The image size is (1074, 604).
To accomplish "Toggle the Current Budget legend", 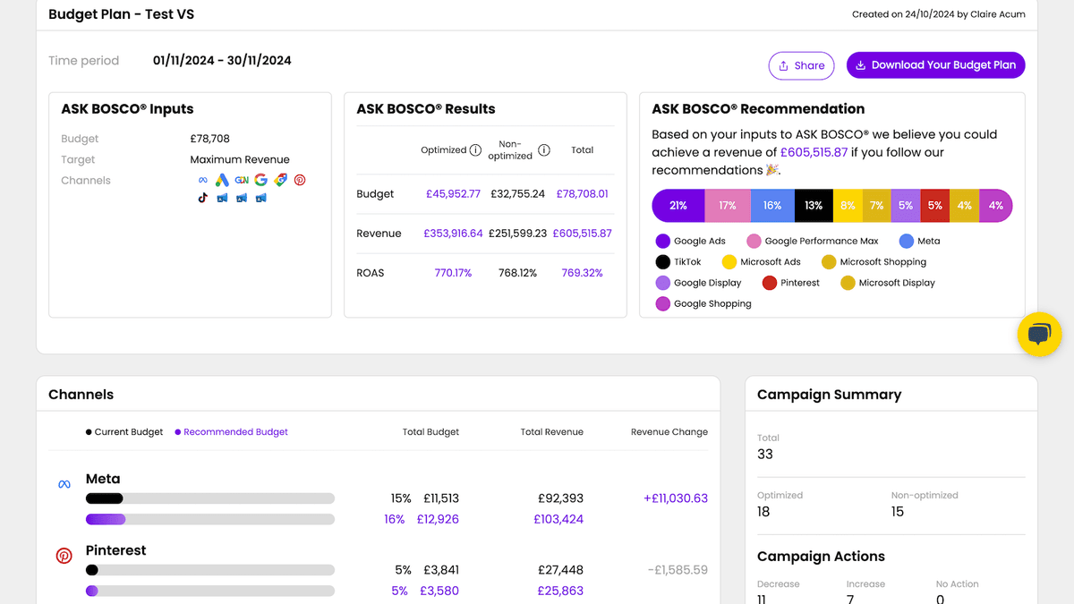I will tap(124, 431).
